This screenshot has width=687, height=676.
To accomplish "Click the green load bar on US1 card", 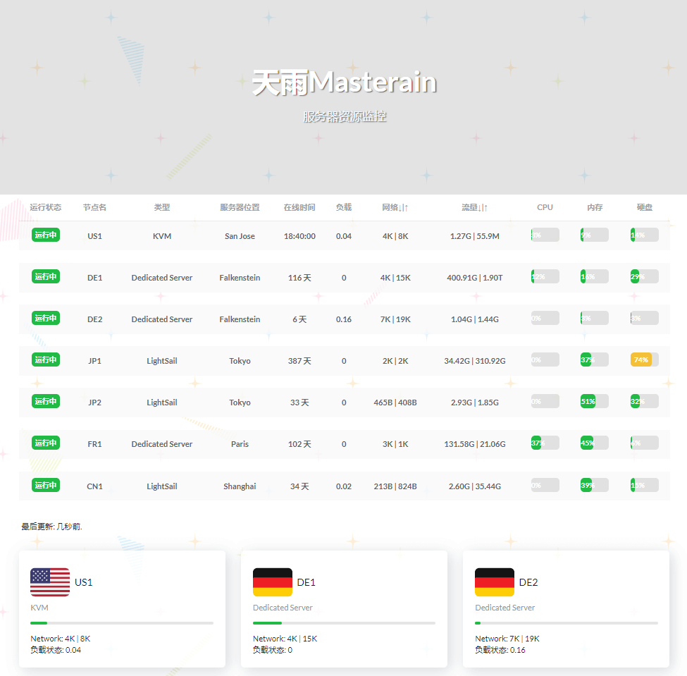I will pyautogui.click(x=39, y=623).
